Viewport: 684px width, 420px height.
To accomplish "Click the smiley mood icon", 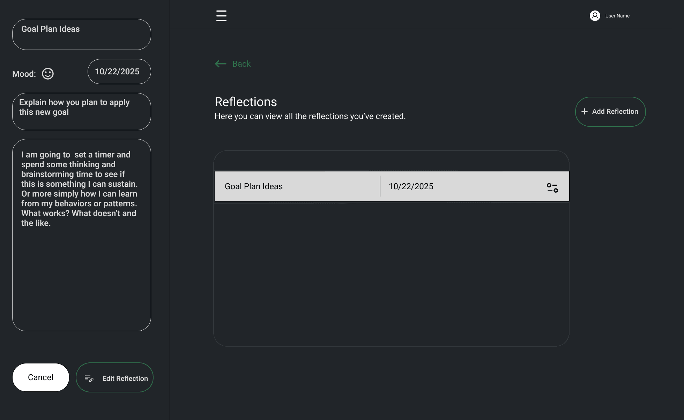I will tap(48, 74).
